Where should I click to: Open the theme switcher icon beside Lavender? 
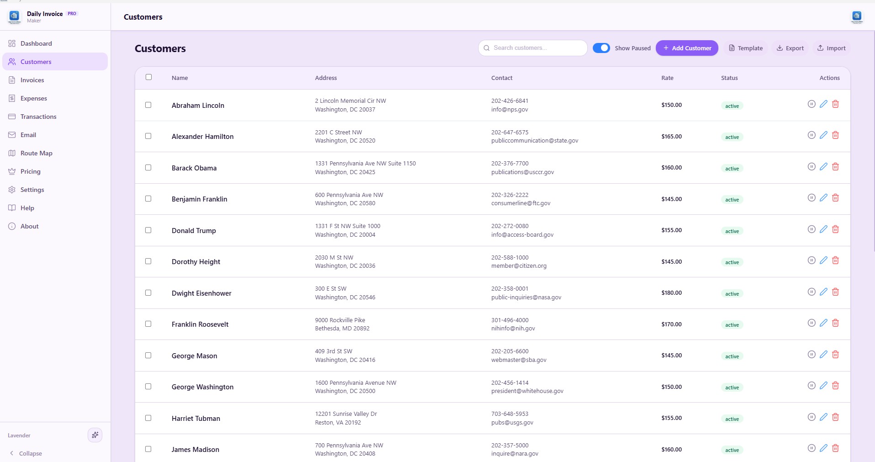point(95,435)
